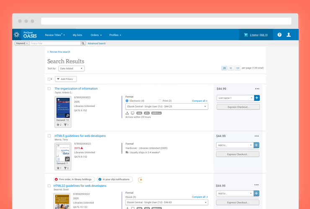Click the orange cart status icon

point(140,180)
